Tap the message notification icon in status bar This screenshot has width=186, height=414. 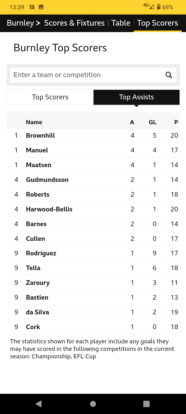pyautogui.click(x=32, y=7)
